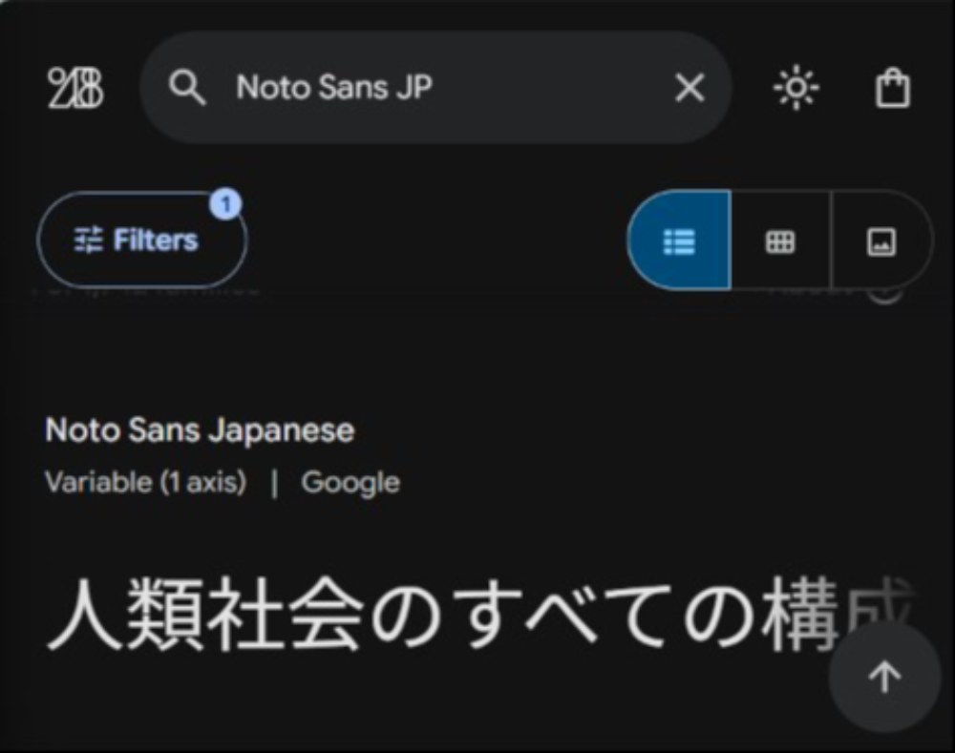Screen dimensions: 955x753
Task: Jump back to top with arrow button
Action: pos(884,677)
